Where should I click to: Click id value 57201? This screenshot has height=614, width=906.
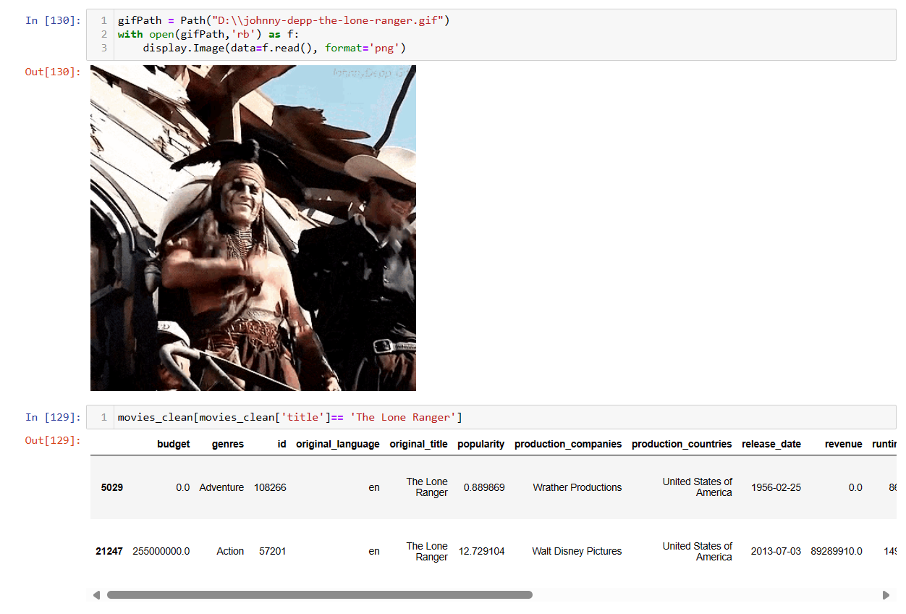tap(273, 551)
